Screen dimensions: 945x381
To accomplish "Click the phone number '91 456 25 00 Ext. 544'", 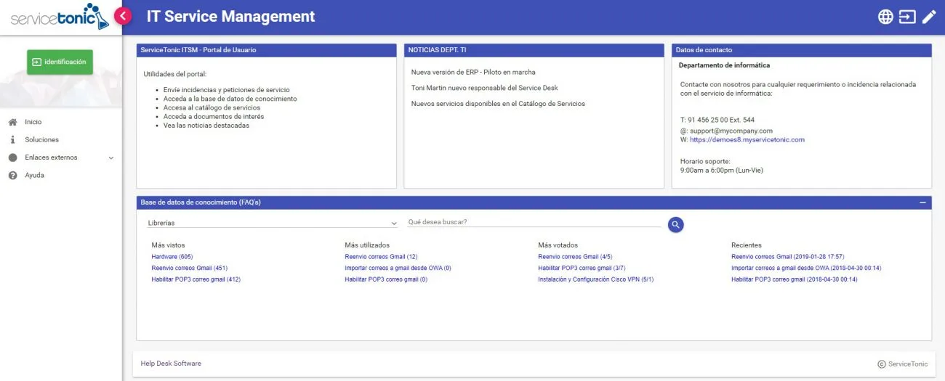I will pyautogui.click(x=720, y=120).
